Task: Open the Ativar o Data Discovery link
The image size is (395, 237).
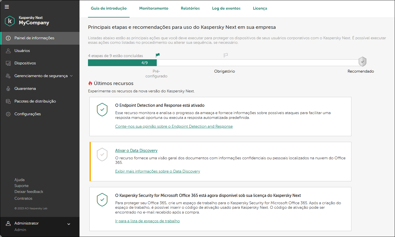Action: coord(136,150)
